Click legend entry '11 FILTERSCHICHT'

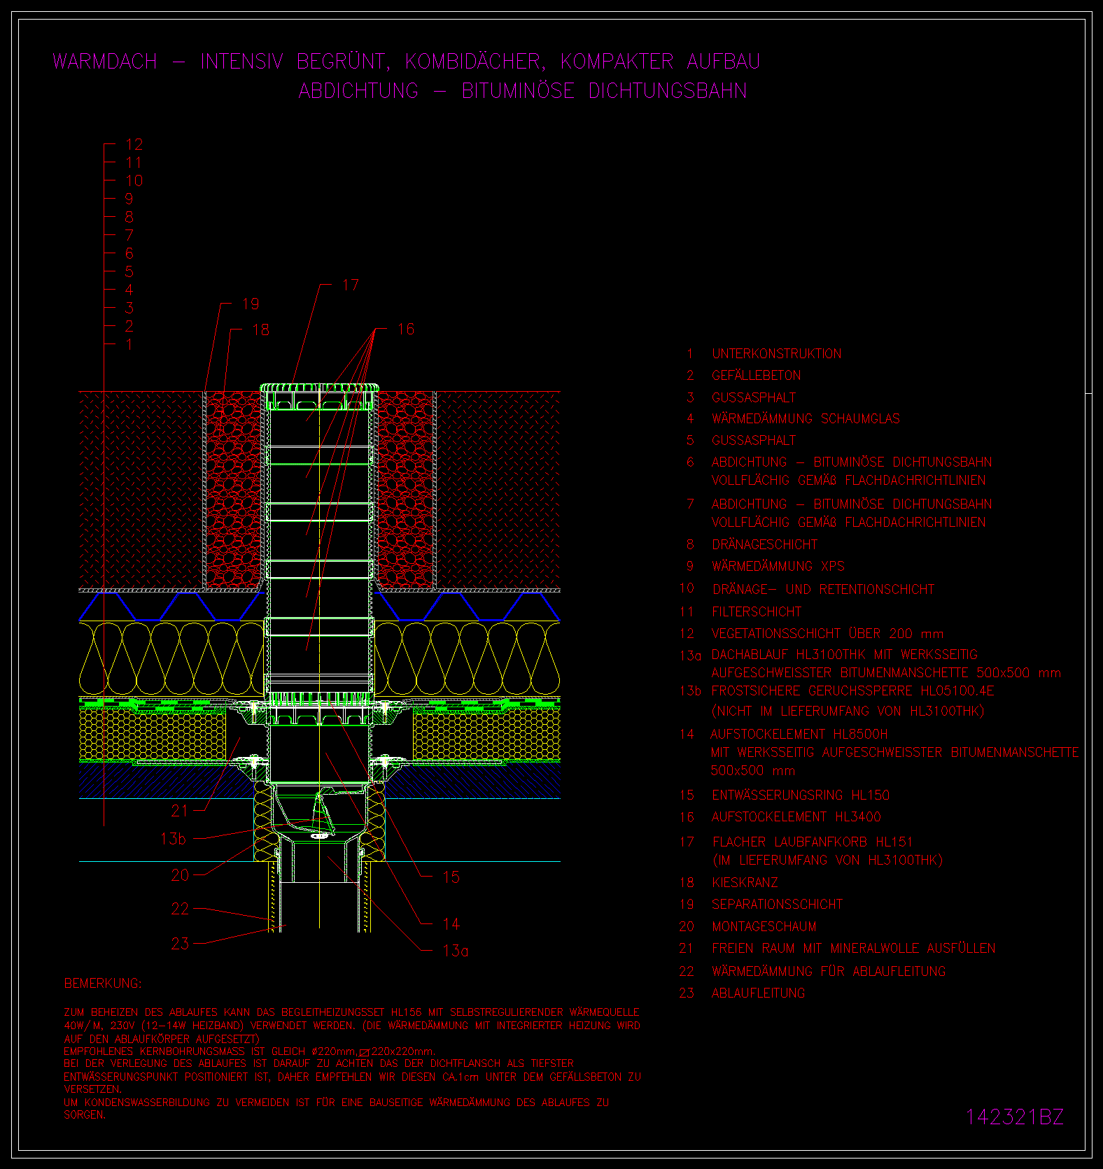tap(740, 611)
